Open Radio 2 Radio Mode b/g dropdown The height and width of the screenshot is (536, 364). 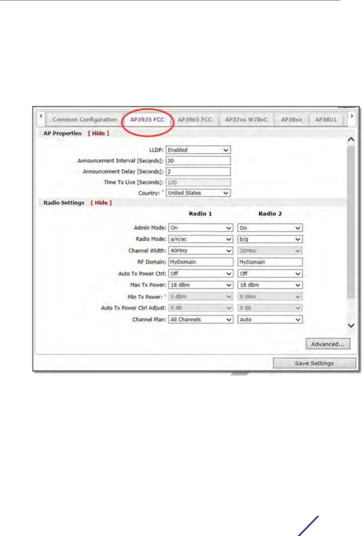270,239
